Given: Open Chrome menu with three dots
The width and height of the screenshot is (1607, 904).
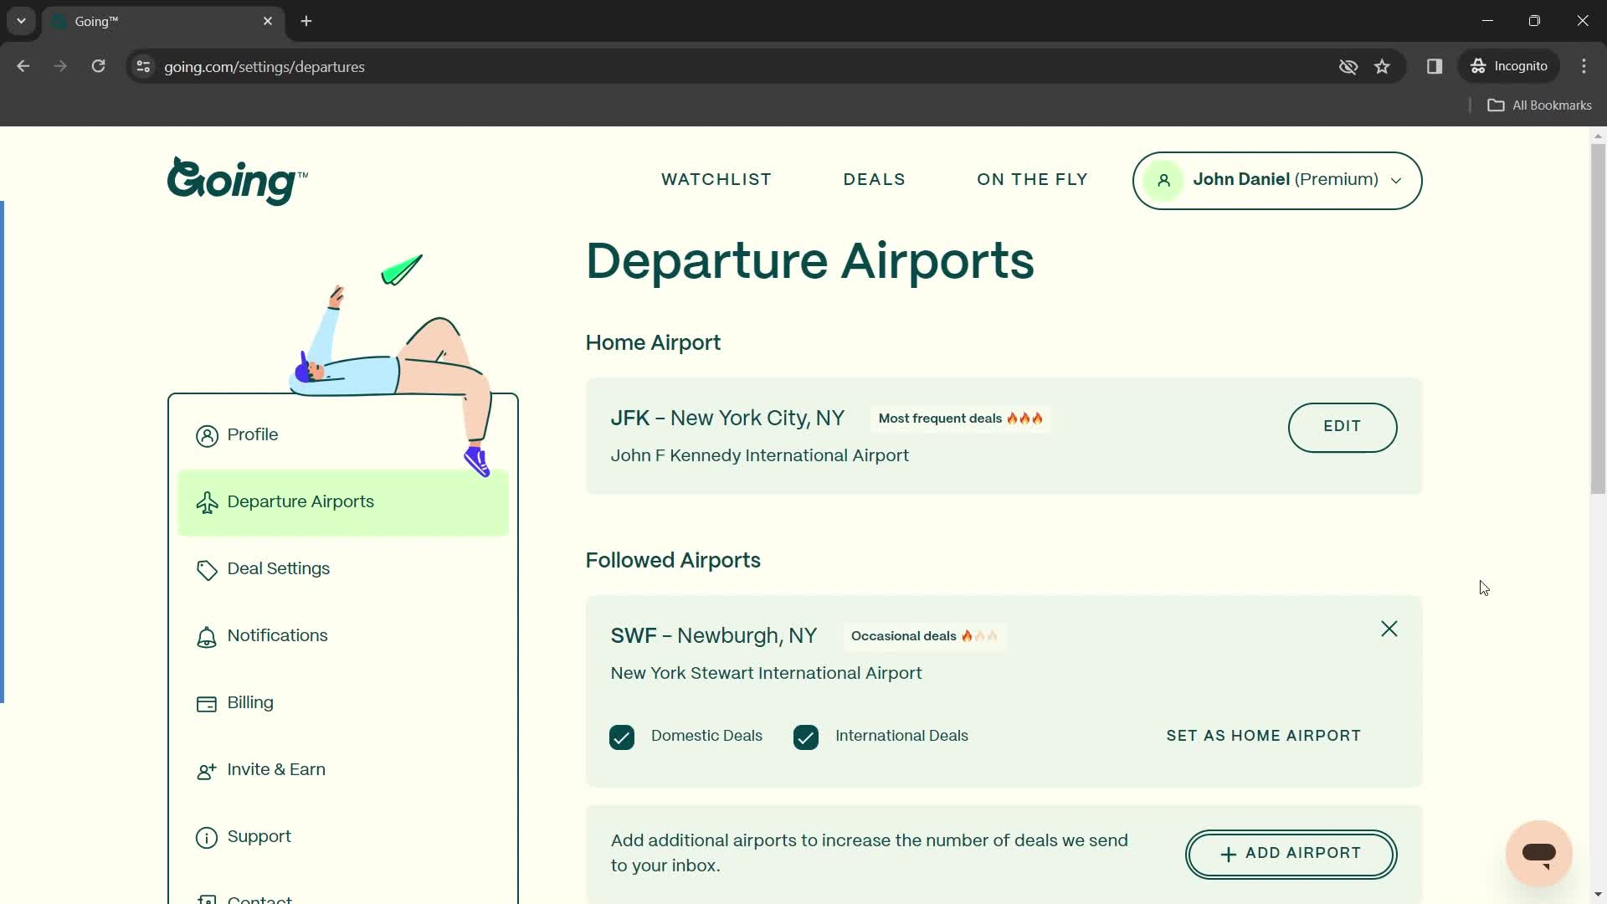Looking at the screenshot, I should [1584, 66].
